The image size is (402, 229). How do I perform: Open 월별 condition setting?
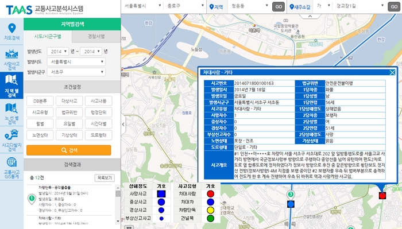[40, 124]
